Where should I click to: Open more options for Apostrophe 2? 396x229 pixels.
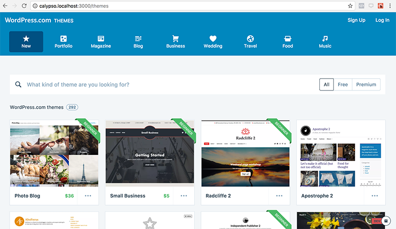pos(375,196)
